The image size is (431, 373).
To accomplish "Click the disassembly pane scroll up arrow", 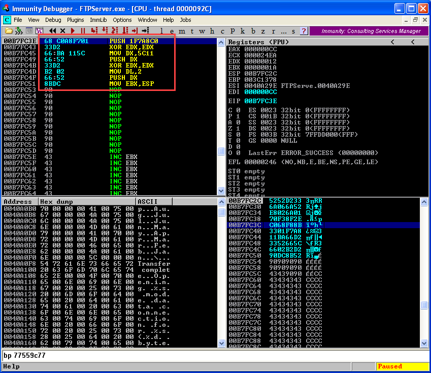I will tap(221, 42).
